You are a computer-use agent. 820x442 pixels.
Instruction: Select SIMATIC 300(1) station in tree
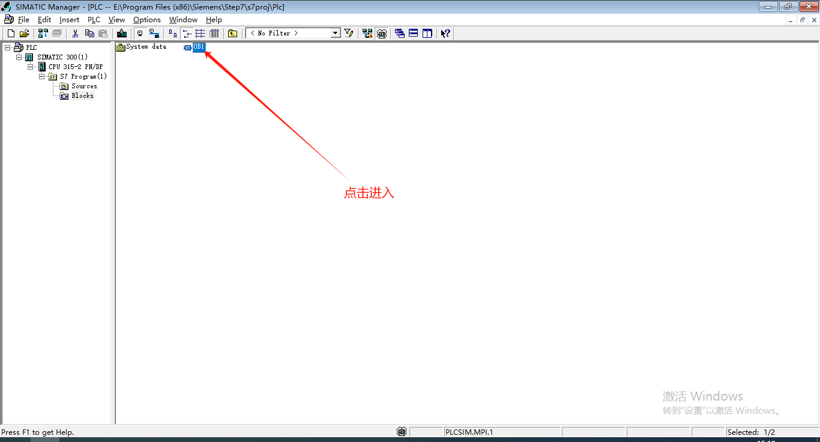coord(62,57)
